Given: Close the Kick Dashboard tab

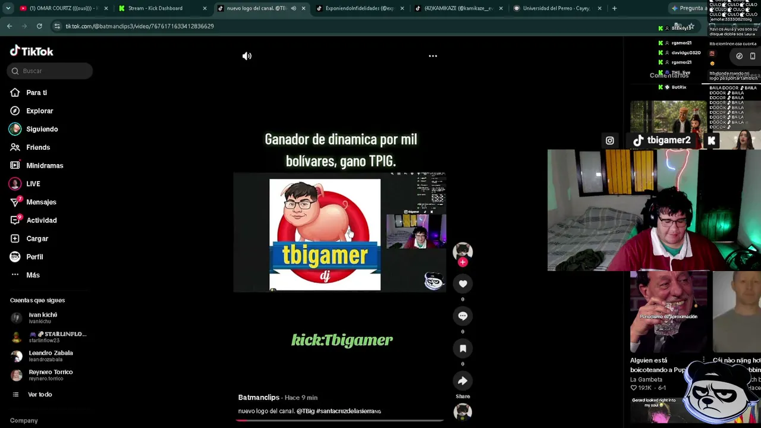Looking at the screenshot, I should click(205, 8).
